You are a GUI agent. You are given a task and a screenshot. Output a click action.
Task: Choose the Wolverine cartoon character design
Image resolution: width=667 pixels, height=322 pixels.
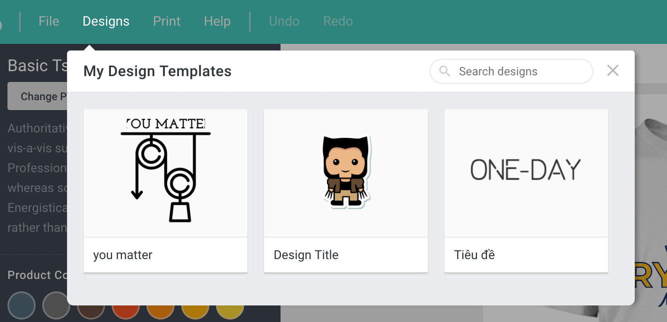pos(346,173)
